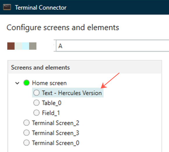The height and width of the screenshot is (152, 169).
Task: Click the status circle for Terminal Screen_3
Action: [x=27, y=133]
